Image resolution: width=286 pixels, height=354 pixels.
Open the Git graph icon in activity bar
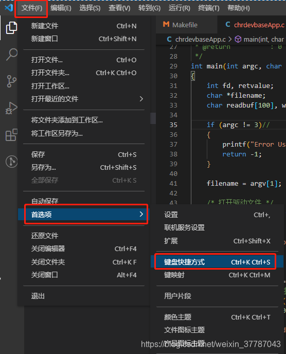point(11,162)
